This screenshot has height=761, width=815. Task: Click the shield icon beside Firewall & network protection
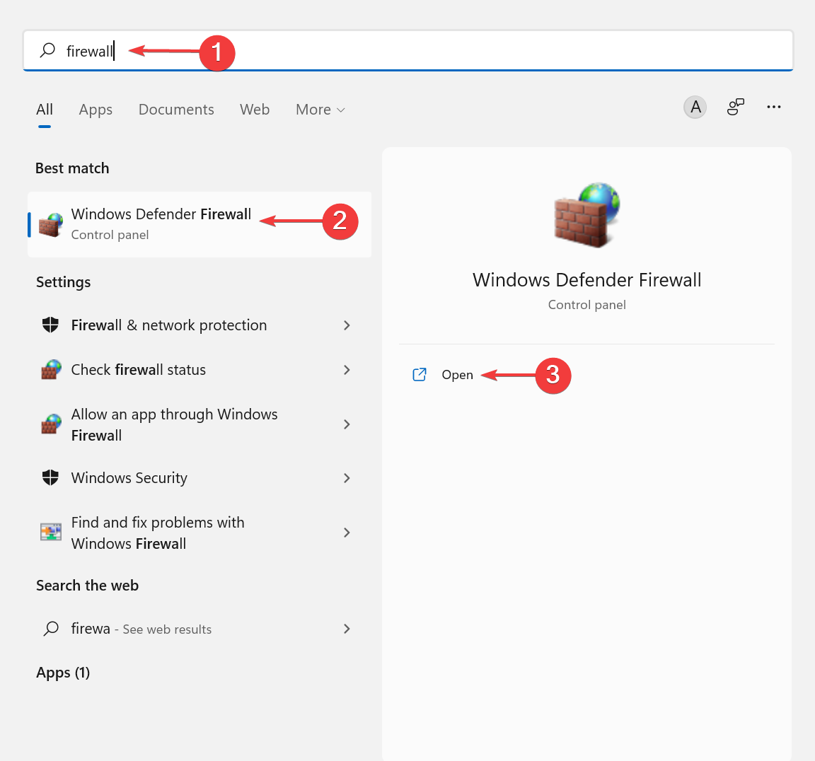click(x=50, y=325)
